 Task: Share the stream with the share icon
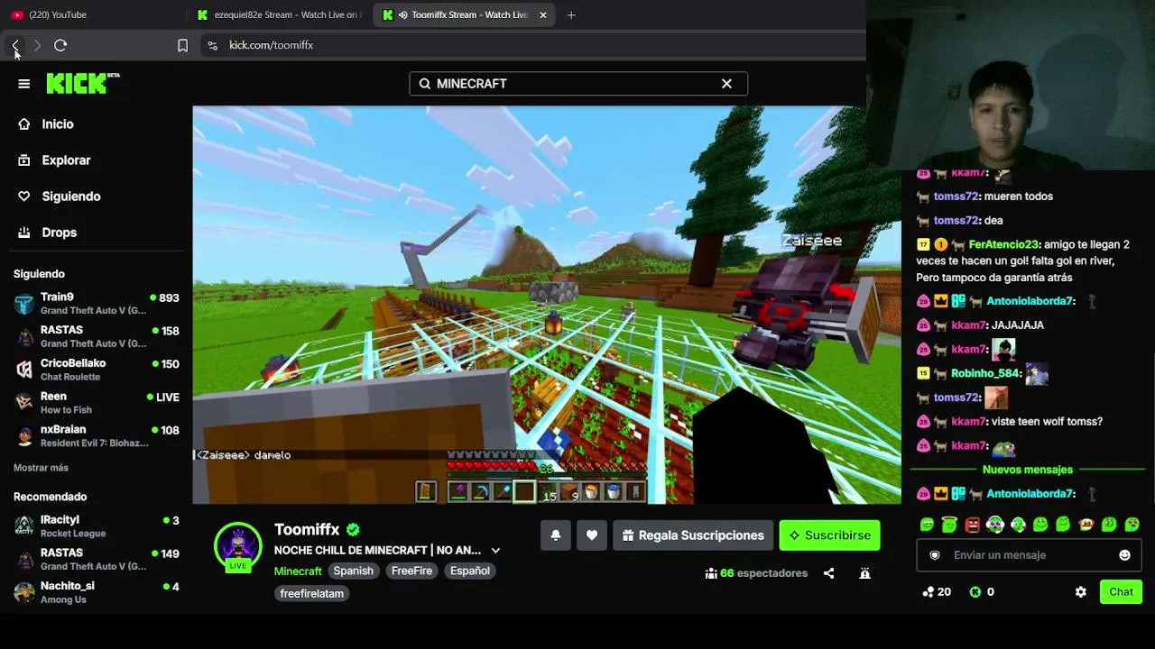(828, 573)
